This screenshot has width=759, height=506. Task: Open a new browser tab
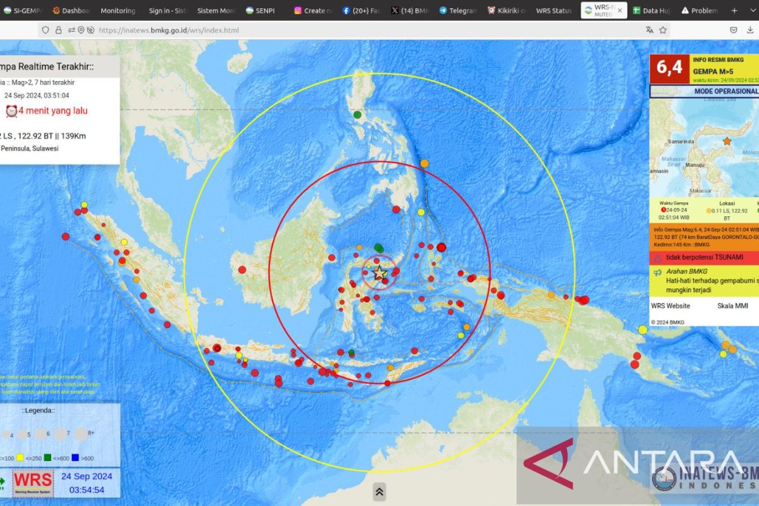coord(734,11)
